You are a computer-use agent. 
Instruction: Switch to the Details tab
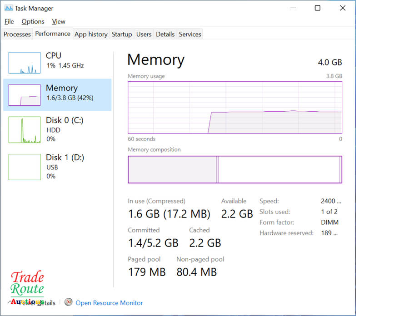point(165,34)
